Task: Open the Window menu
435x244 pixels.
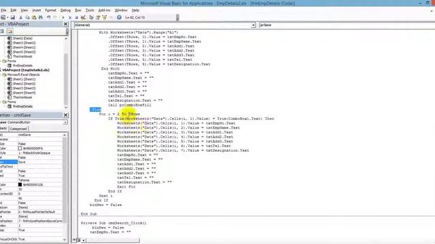Action: click(x=121, y=10)
